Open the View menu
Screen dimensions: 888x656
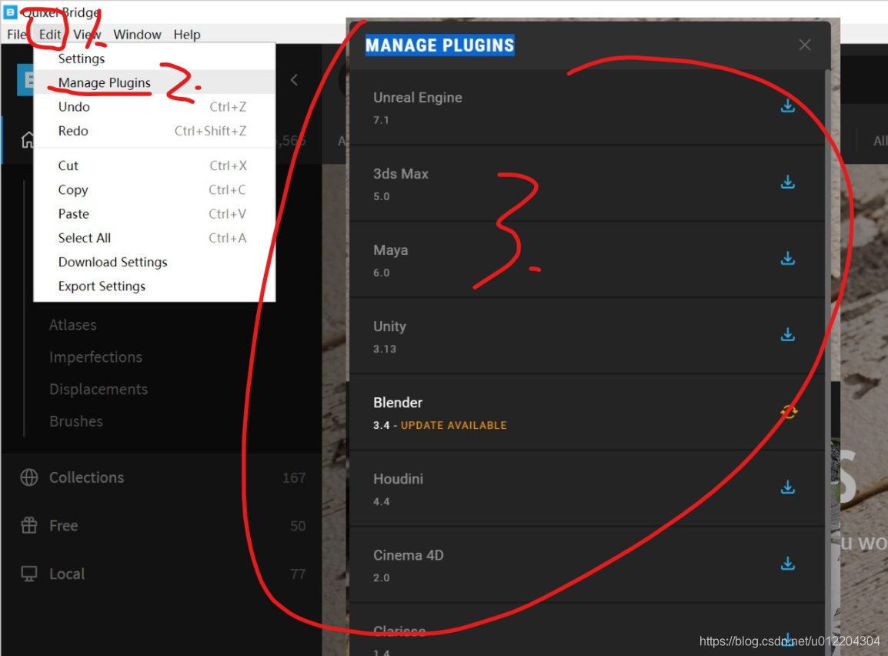(87, 35)
